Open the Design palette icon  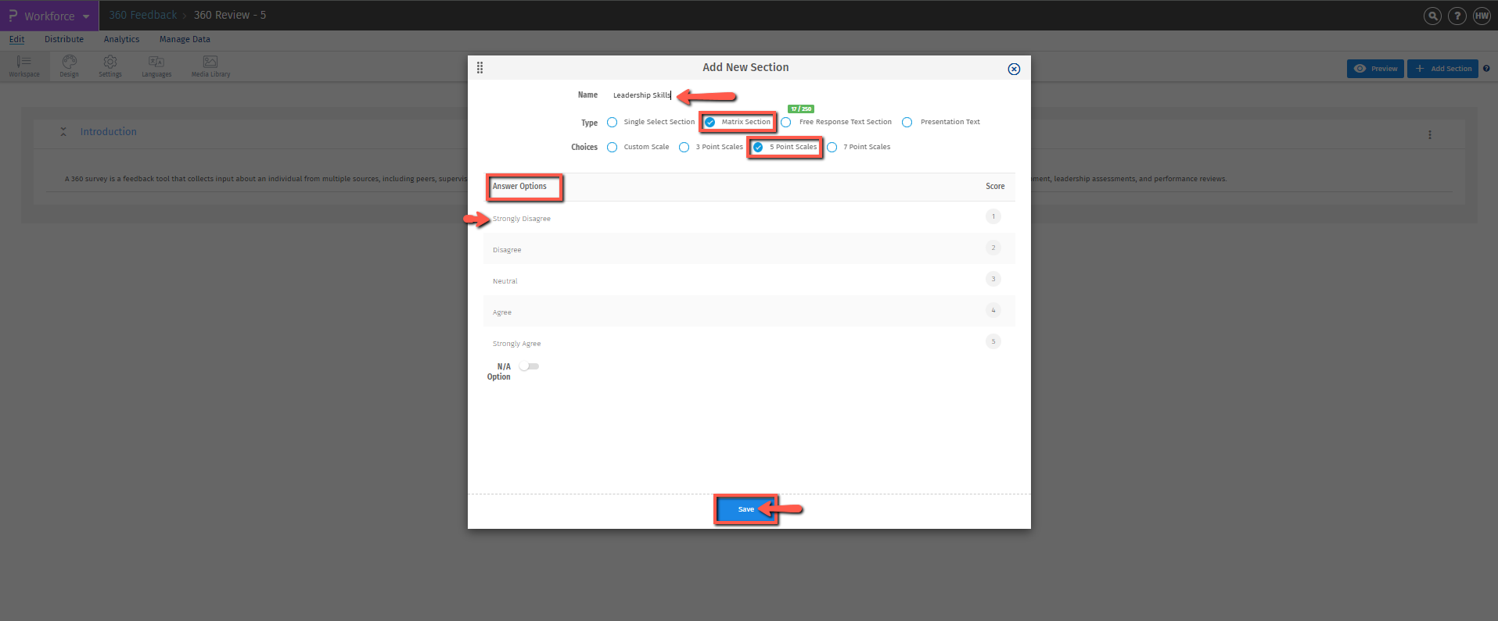point(70,66)
